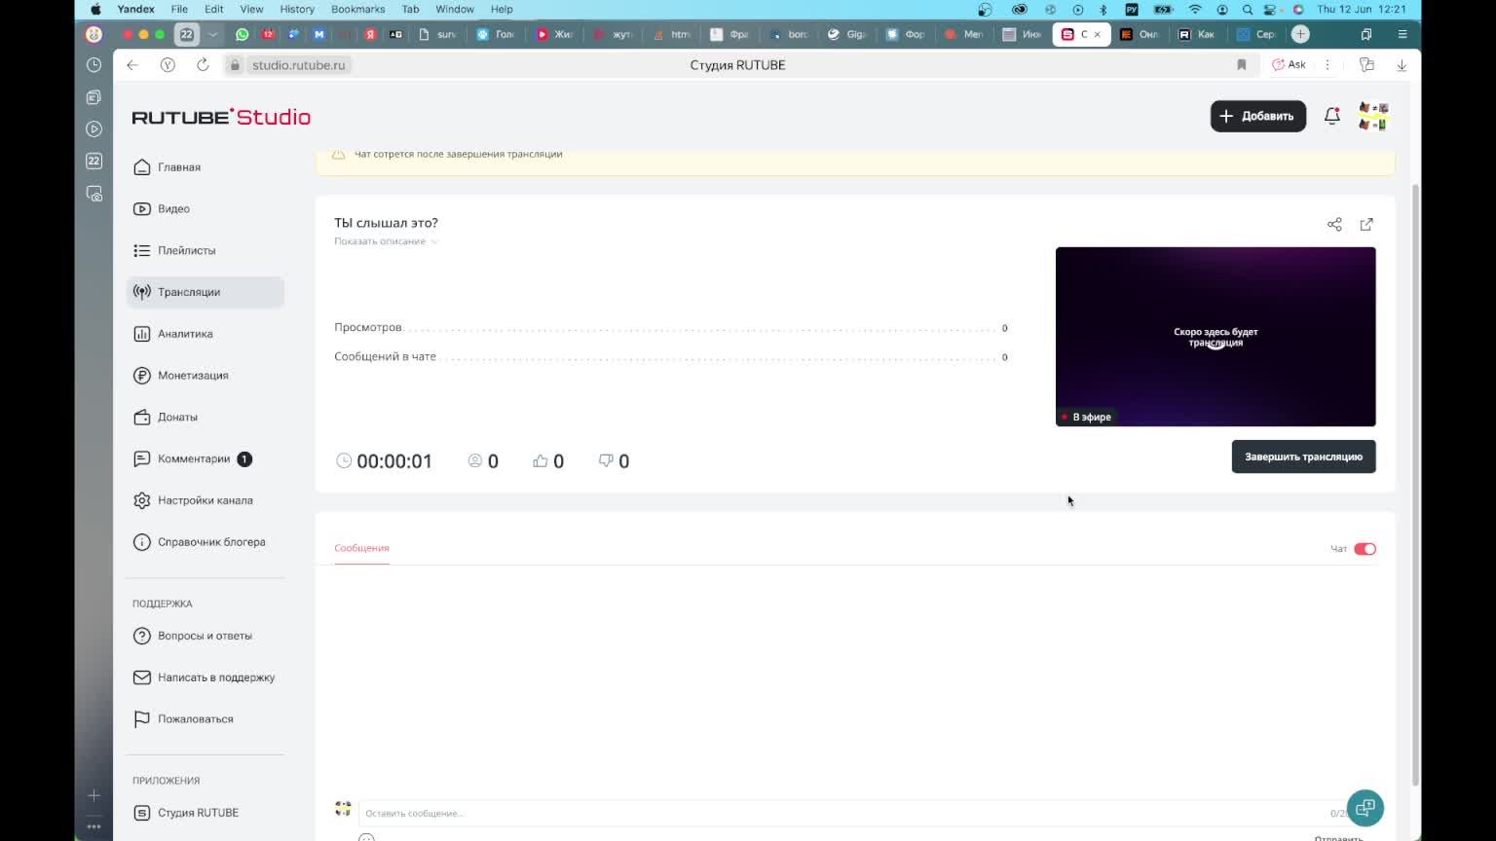Open a new browser tab
Image resolution: width=1496 pixels, height=841 pixels.
pos(1300,34)
